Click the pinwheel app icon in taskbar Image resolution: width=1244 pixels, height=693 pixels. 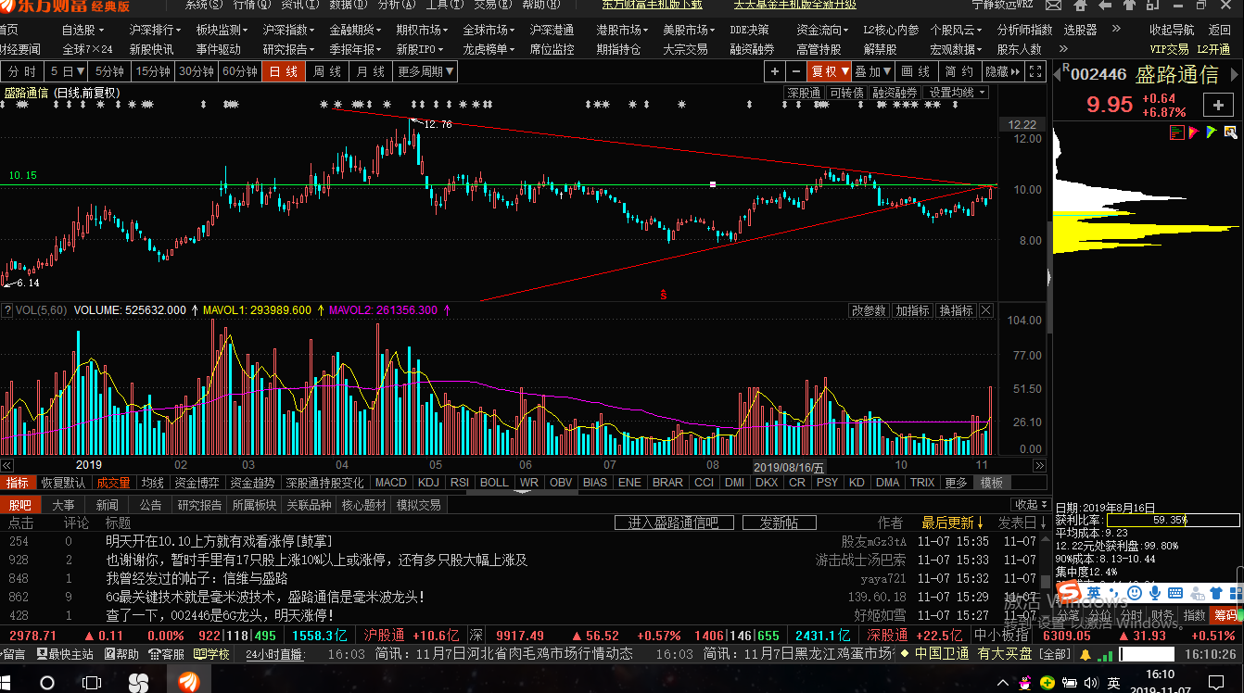pyautogui.click(x=138, y=683)
